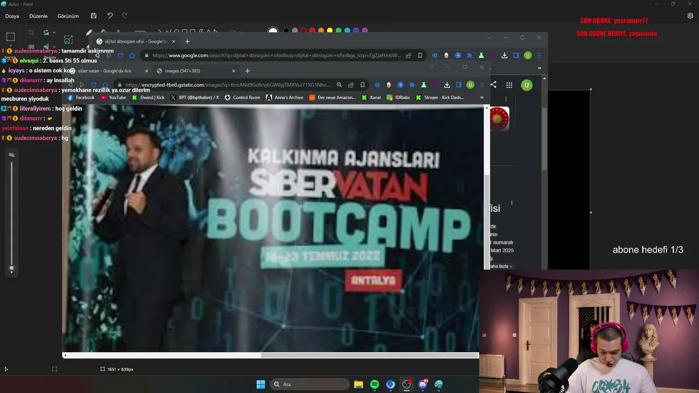
Task: Pick the yellow color swatch in Paint
Action: pos(329,31)
